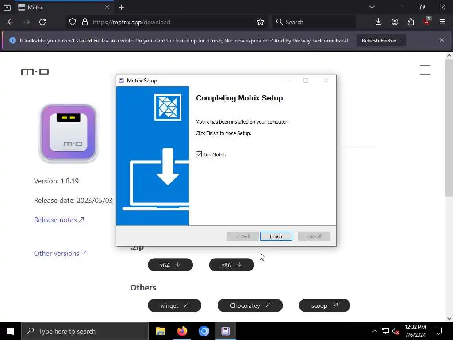Open Firefox View icon

click(x=7, y=7)
